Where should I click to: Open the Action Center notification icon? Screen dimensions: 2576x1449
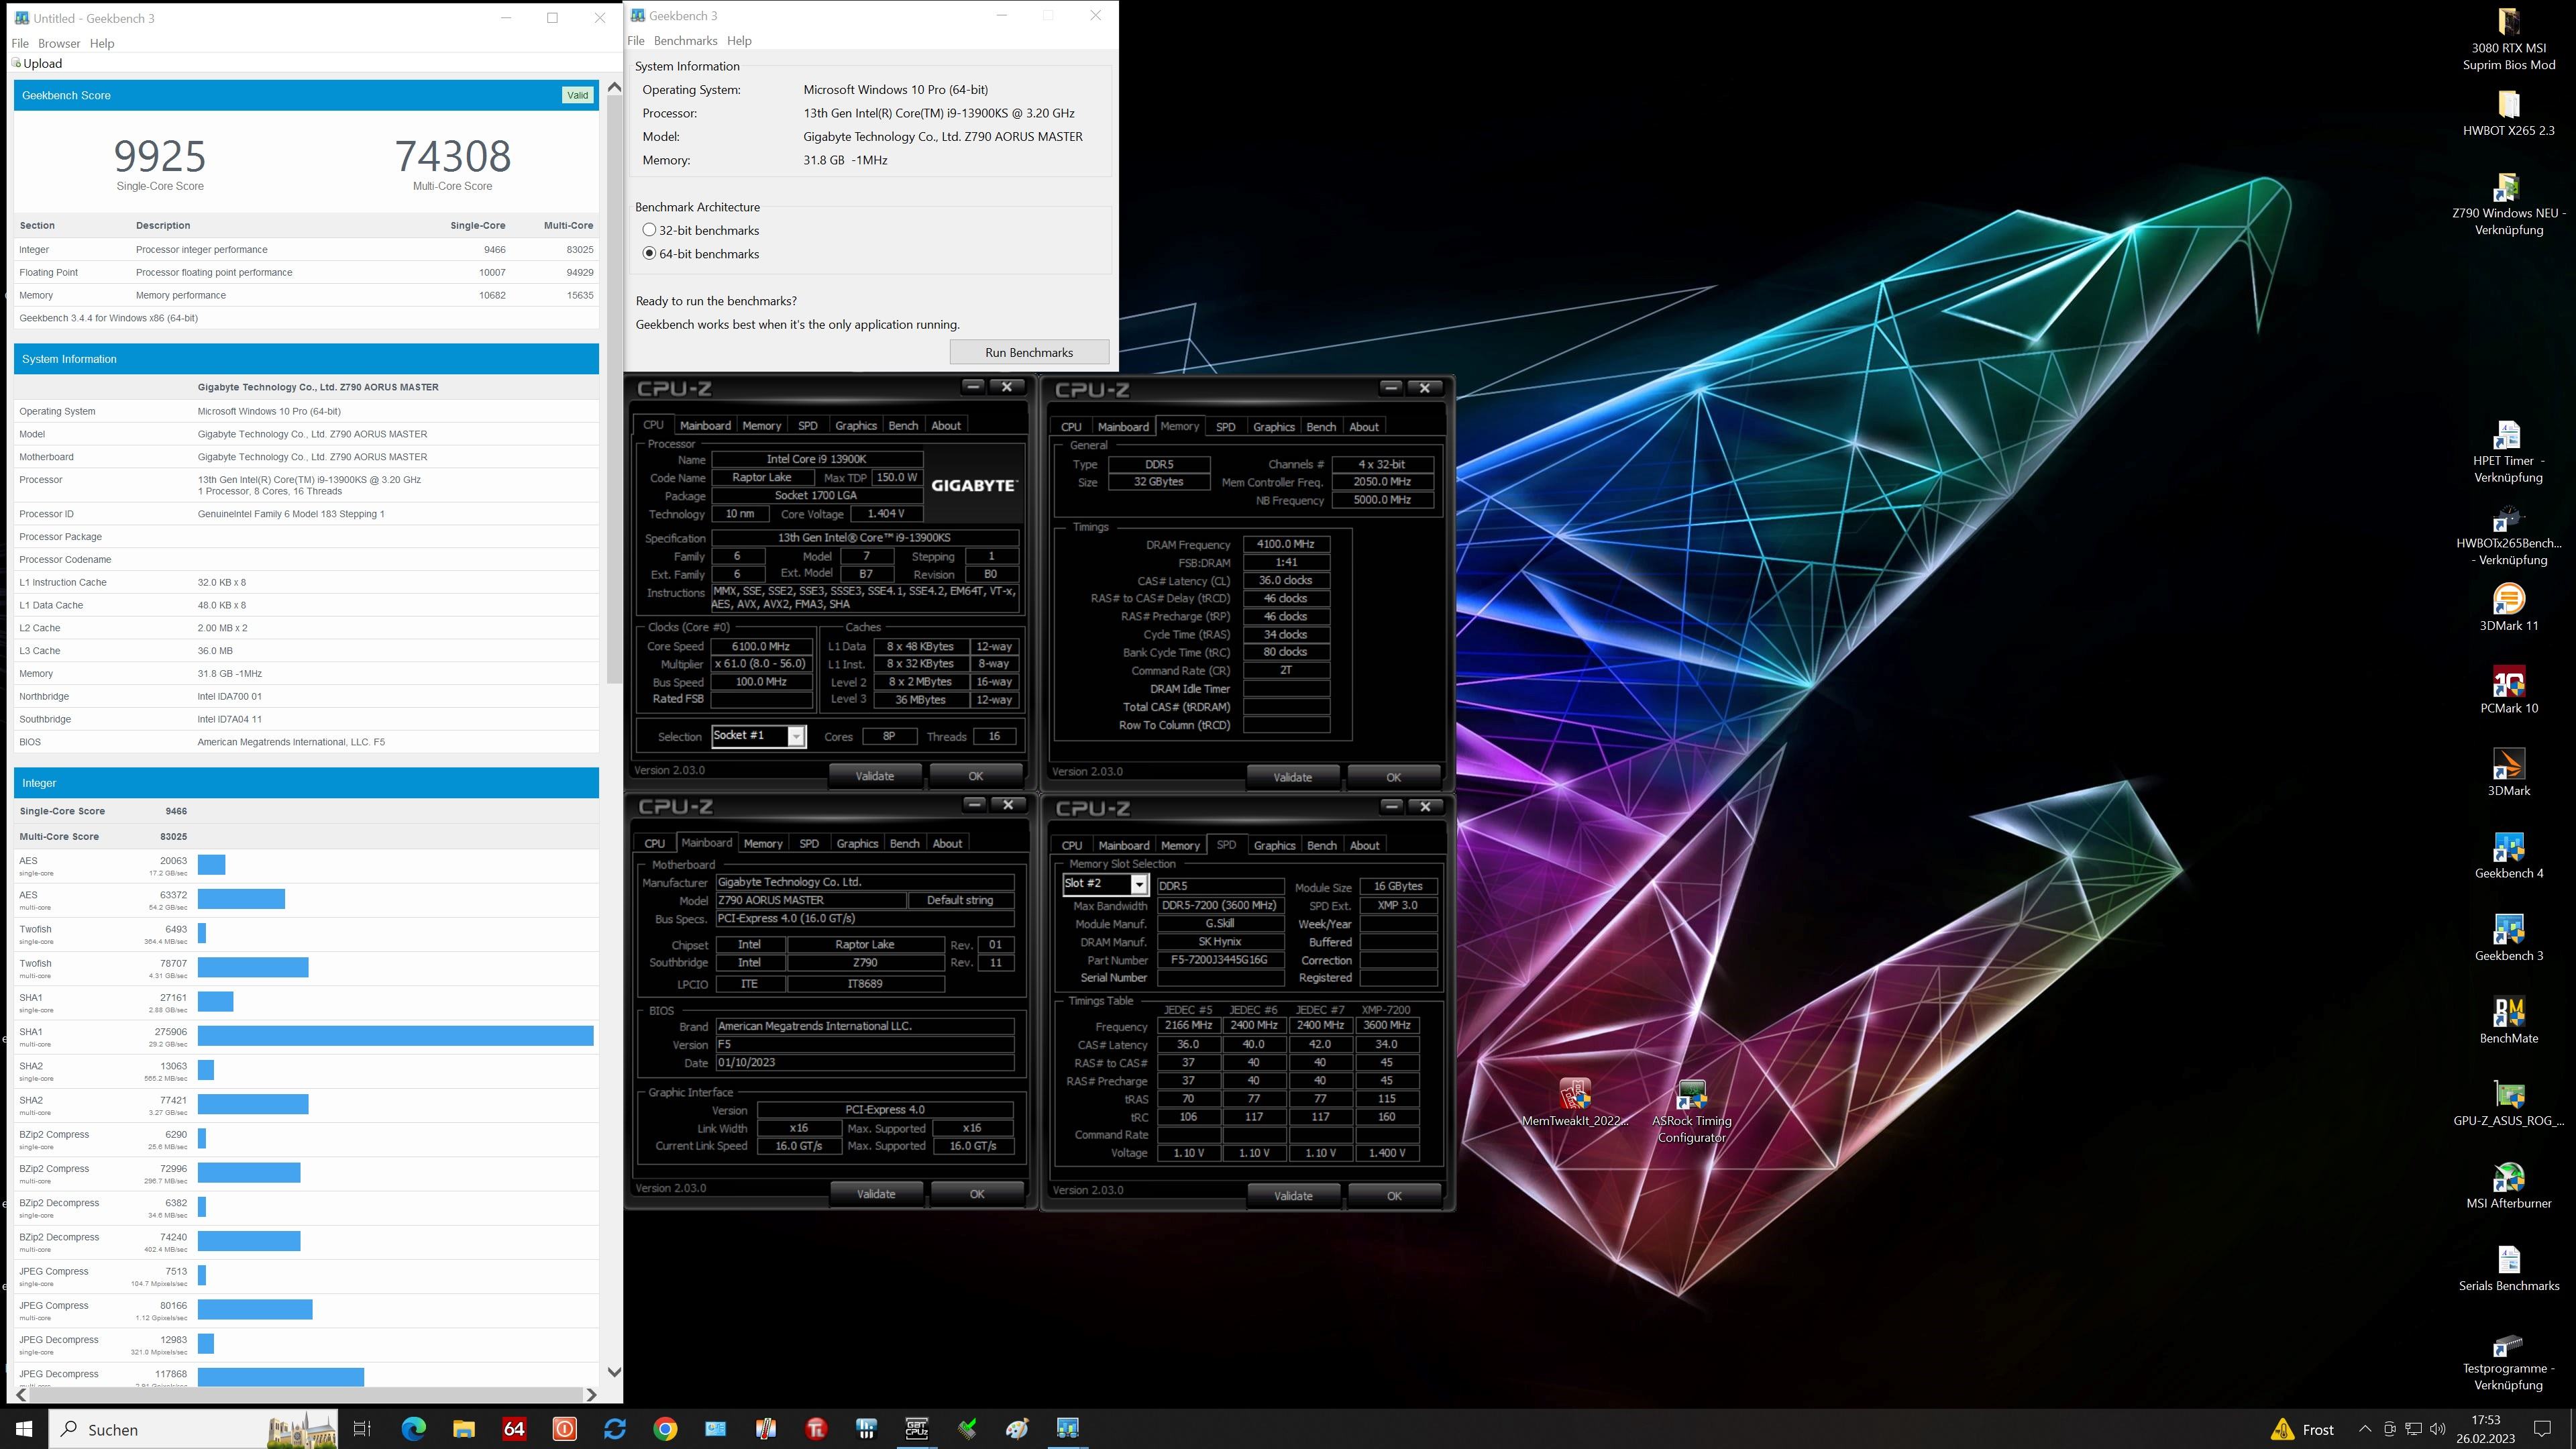point(2543,1429)
